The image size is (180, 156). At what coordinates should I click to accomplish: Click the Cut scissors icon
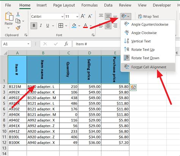coord(18,14)
